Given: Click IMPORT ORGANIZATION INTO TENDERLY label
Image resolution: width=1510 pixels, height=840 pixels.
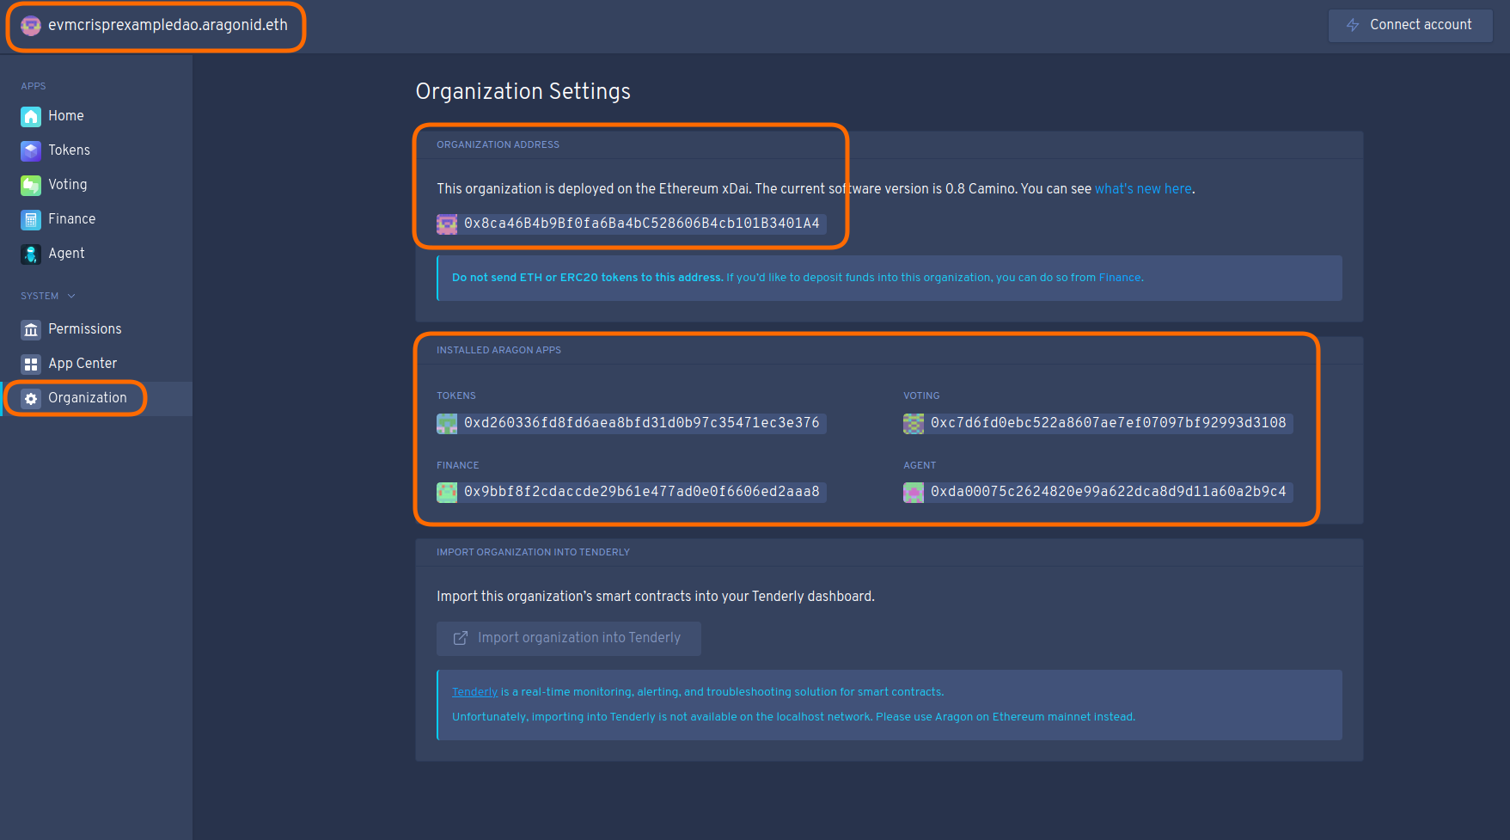Looking at the screenshot, I should click(x=533, y=552).
